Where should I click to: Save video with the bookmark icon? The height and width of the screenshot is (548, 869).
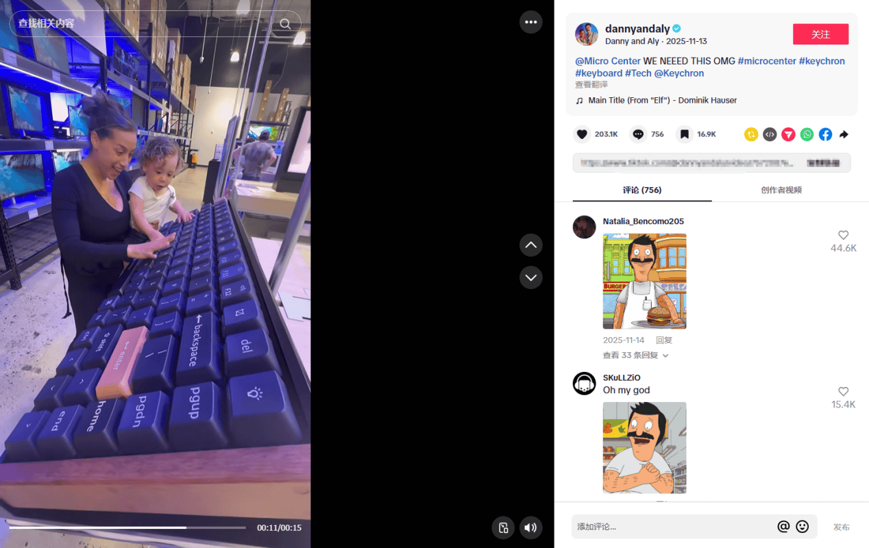(685, 134)
